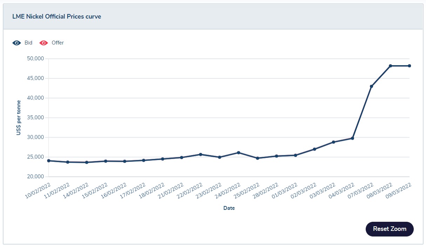Select the 15/02/2022 data point
Viewport: 426px width, 247px height.
[106, 161]
